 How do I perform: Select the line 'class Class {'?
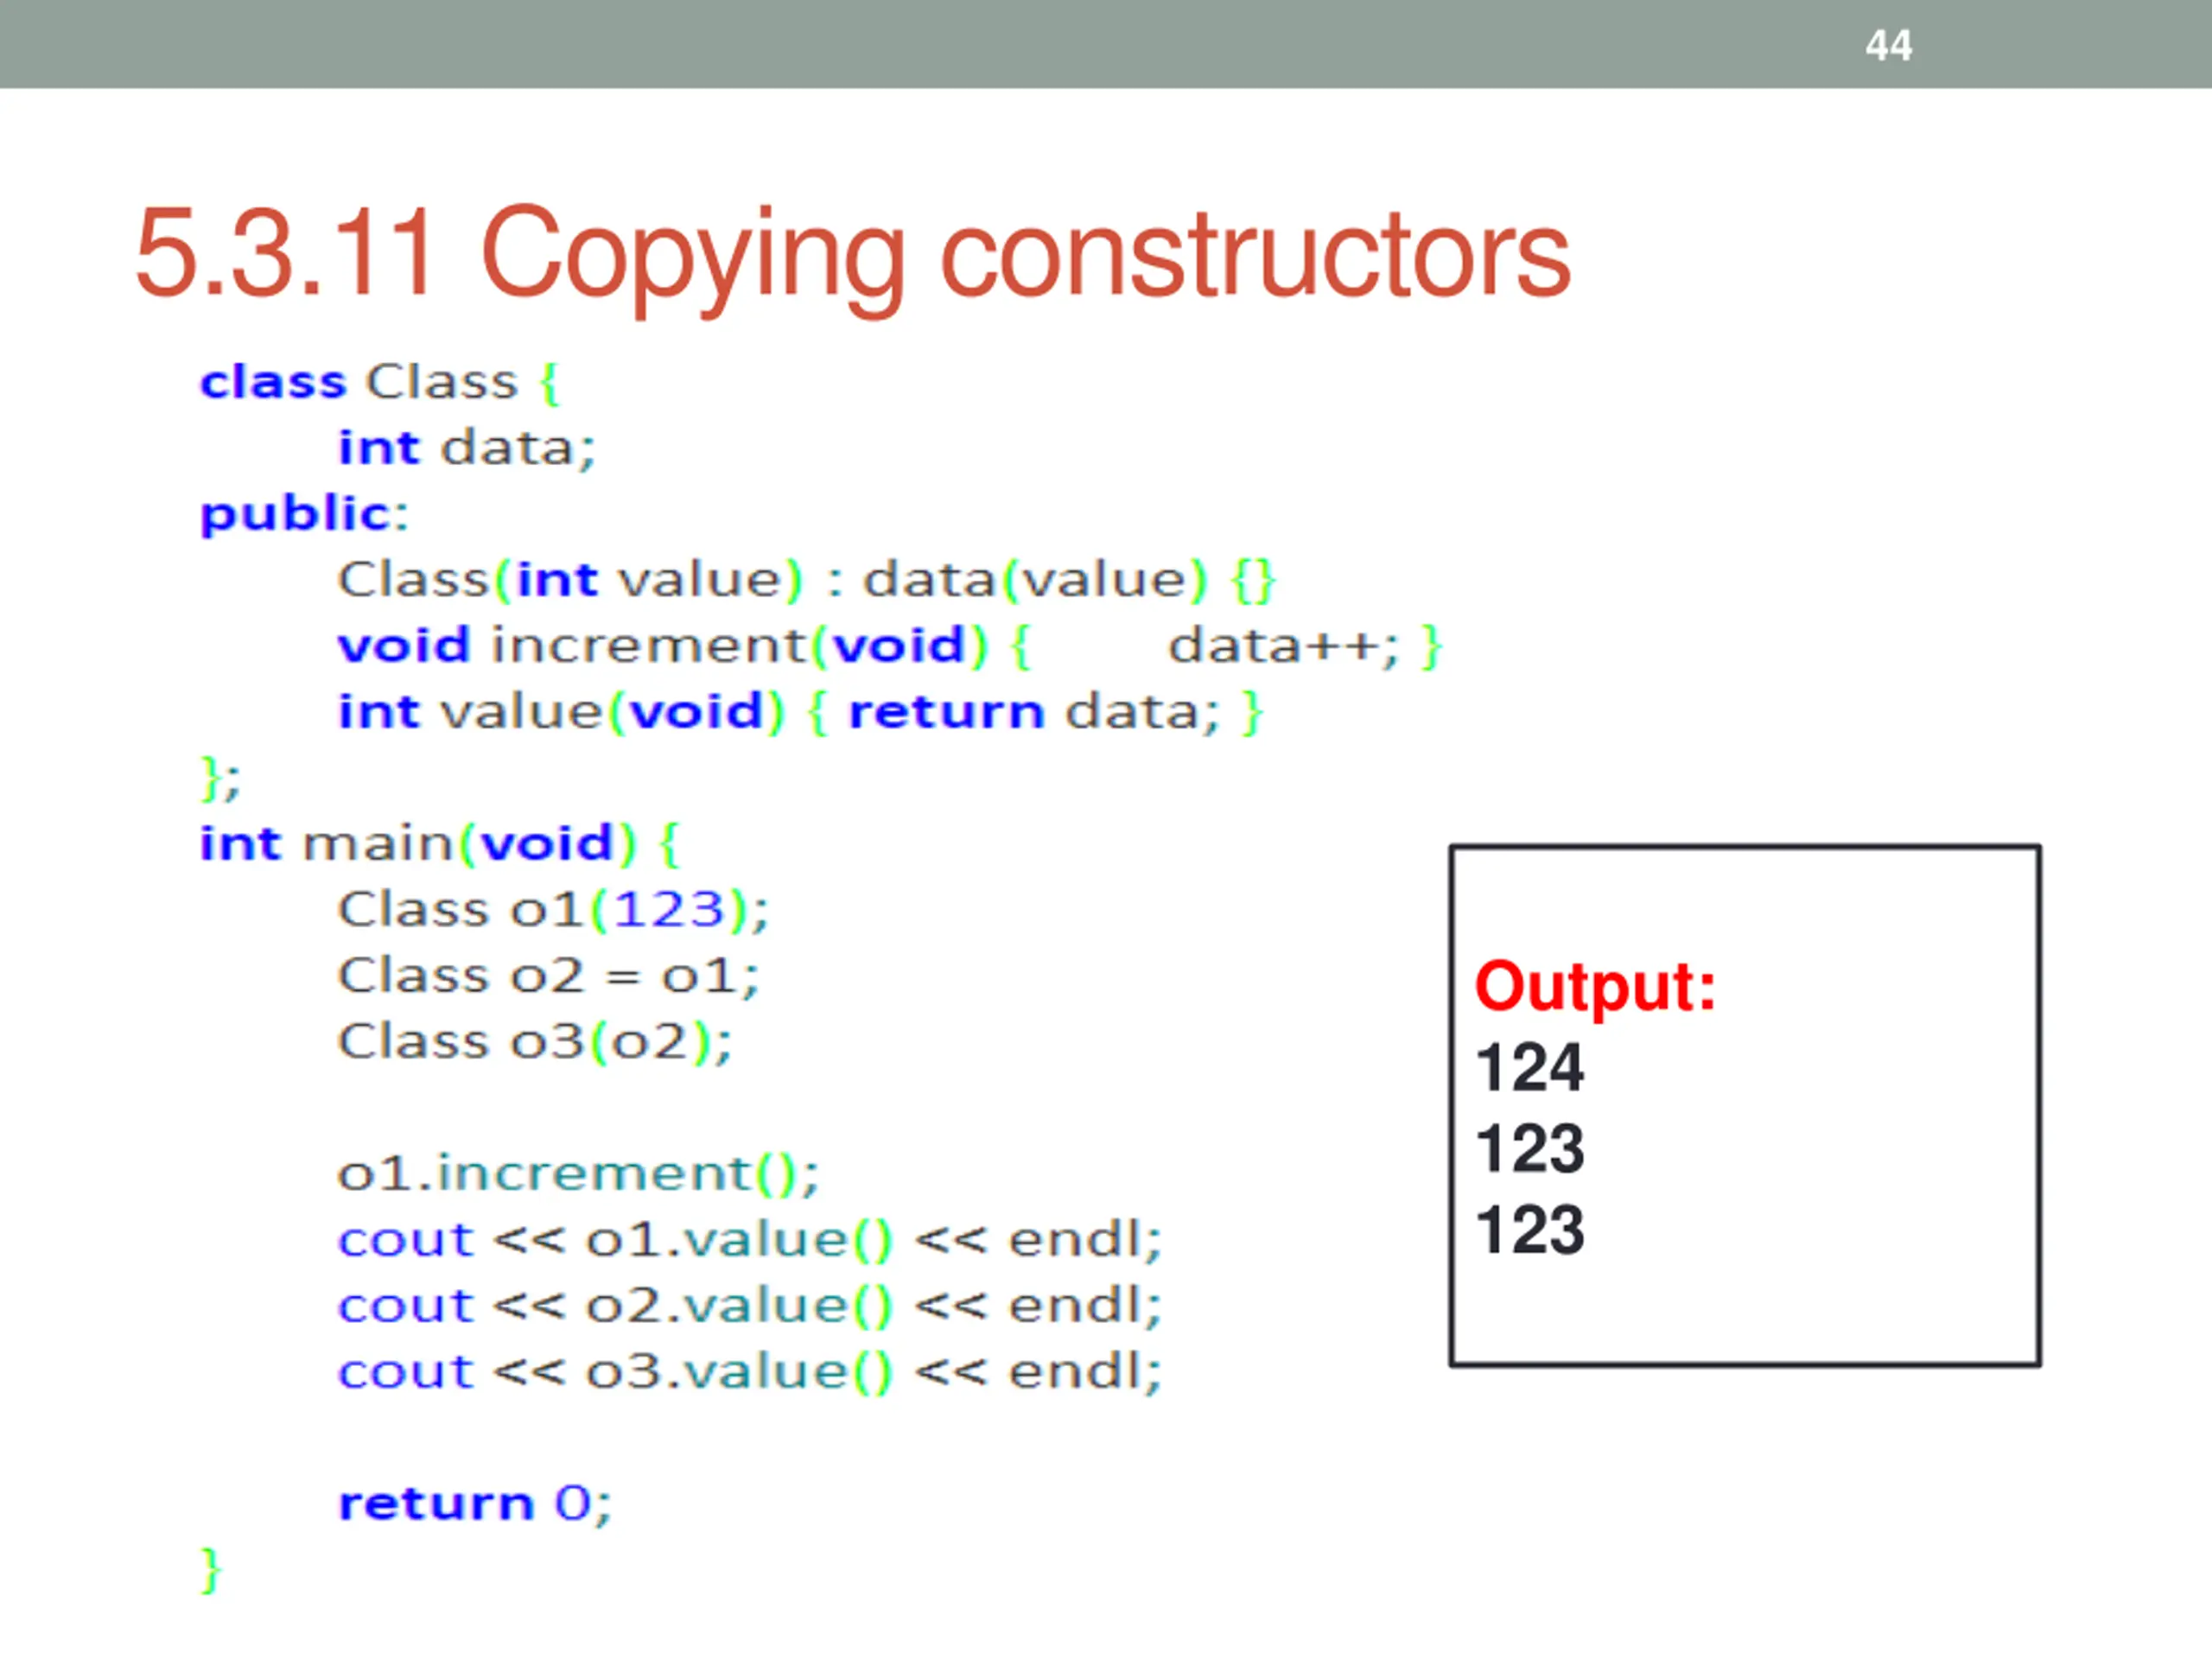coord(379,383)
